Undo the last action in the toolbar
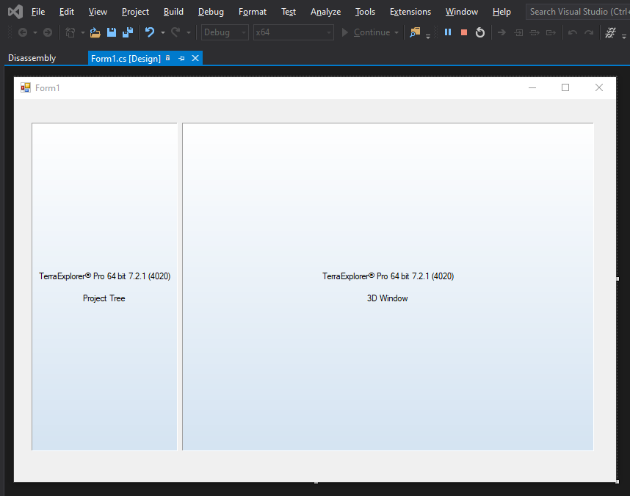 point(150,32)
